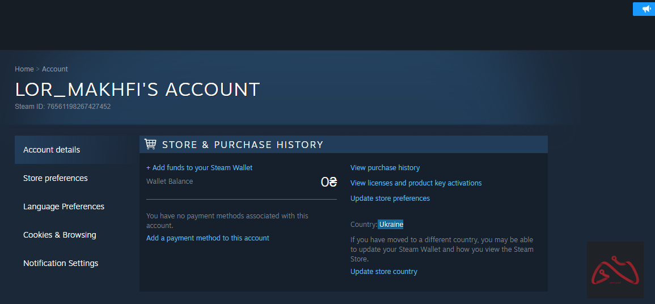The width and height of the screenshot is (655, 304).
Task: Add a payment method to this account
Action: pos(208,238)
